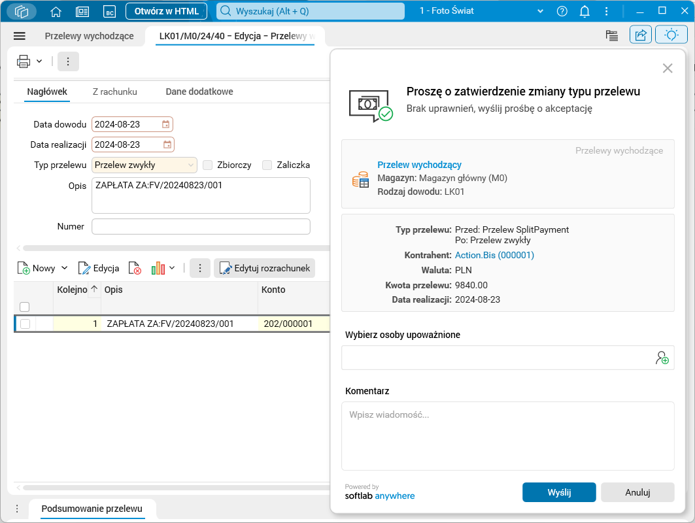695x523 pixels.
Task: Click Otwórz w HTML button
Action: (x=167, y=11)
